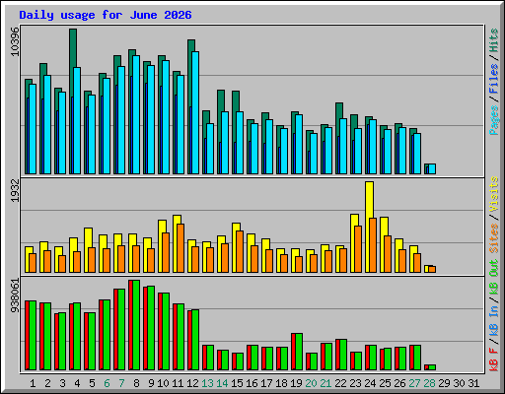Viewport: 505px width, 394px height.
Task: Click day label 19 on the x-axis
Action: coord(296,383)
